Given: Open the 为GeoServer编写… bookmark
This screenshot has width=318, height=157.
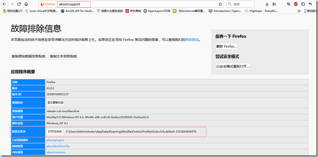Looking at the screenshot, I should tap(189, 11).
